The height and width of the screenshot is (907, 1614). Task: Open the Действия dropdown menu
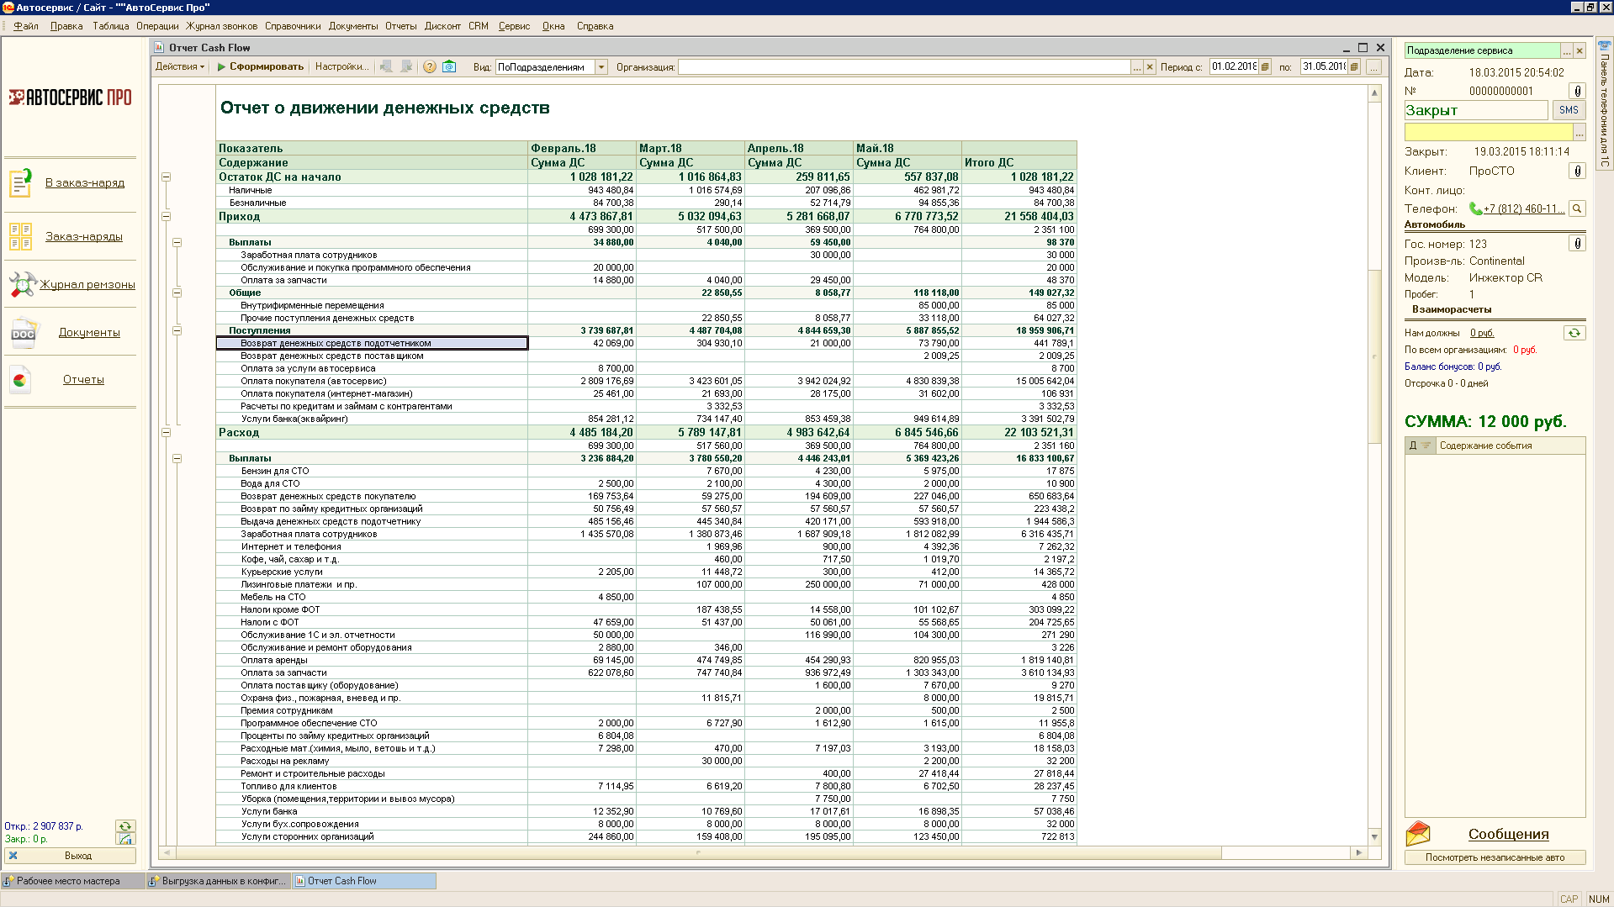pyautogui.click(x=180, y=67)
